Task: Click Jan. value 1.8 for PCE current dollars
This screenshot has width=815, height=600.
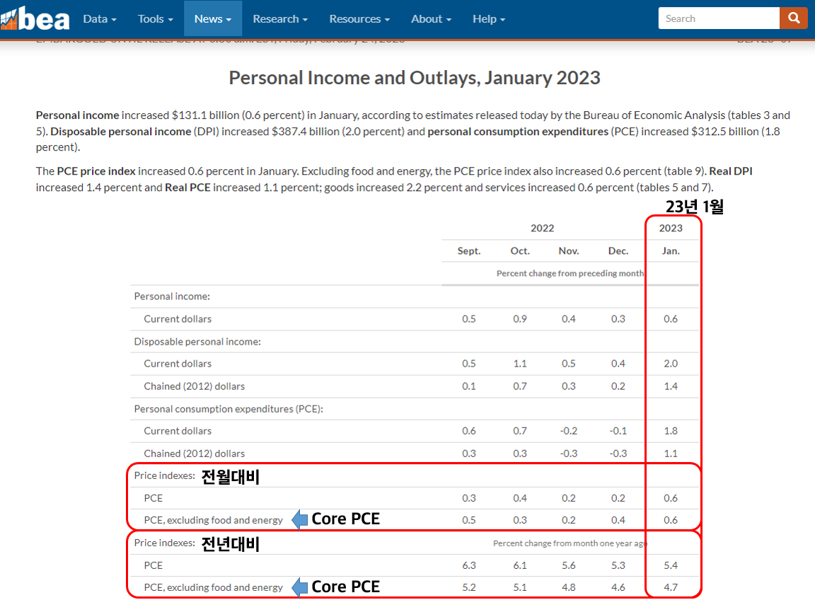Action: (x=671, y=431)
